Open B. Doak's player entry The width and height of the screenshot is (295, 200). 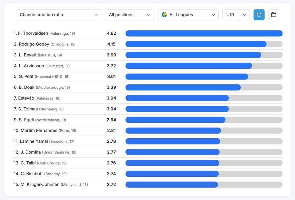click(x=27, y=87)
